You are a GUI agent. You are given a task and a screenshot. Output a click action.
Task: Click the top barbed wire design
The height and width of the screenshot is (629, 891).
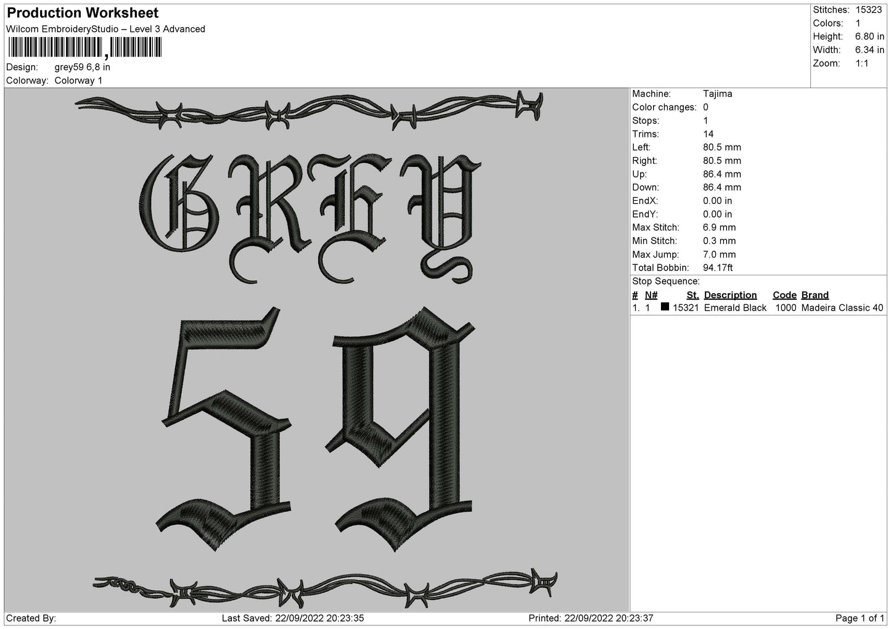[x=310, y=110]
